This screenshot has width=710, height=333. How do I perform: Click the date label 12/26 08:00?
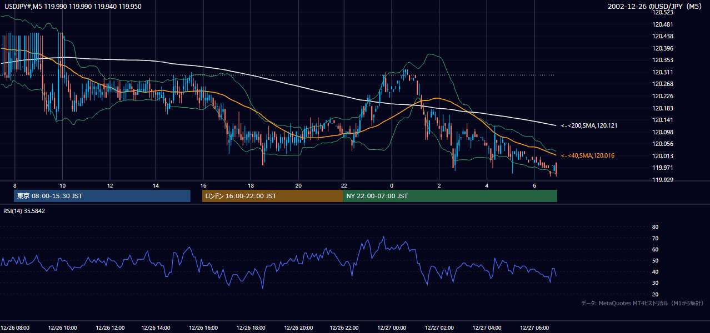pyautogui.click(x=16, y=327)
